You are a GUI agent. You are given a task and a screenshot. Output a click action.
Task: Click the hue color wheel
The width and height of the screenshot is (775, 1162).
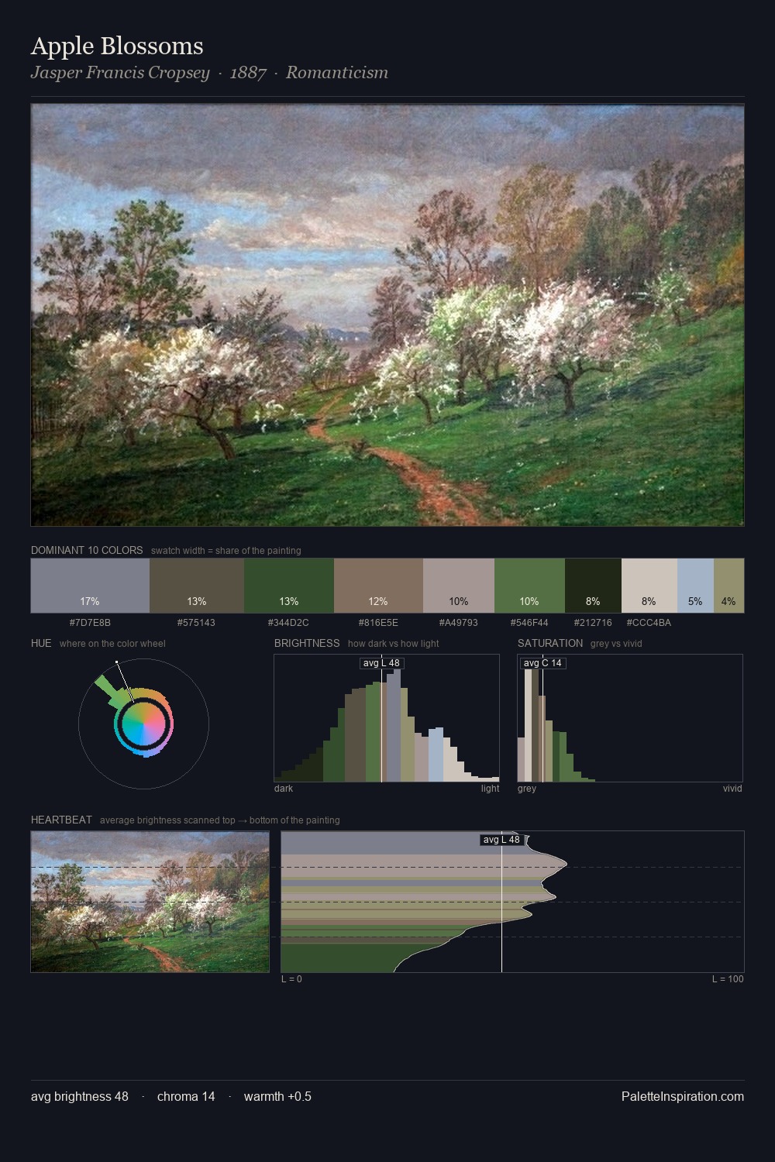click(143, 724)
